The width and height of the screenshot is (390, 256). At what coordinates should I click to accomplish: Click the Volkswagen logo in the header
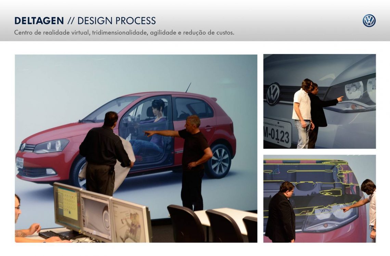[x=369, y=21]
